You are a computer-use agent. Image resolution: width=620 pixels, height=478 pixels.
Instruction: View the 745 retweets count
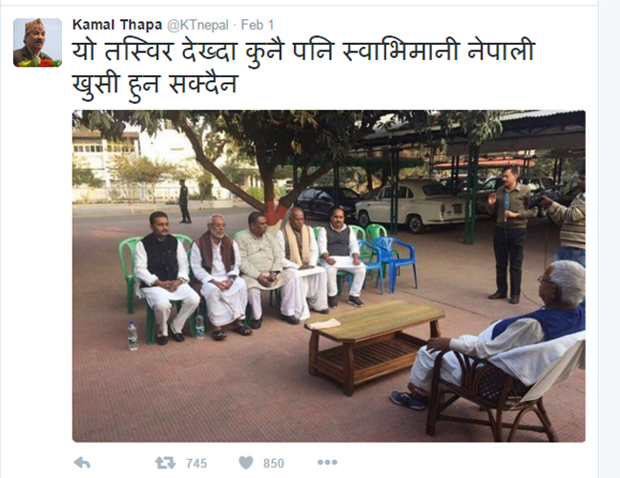click(196, 463)
